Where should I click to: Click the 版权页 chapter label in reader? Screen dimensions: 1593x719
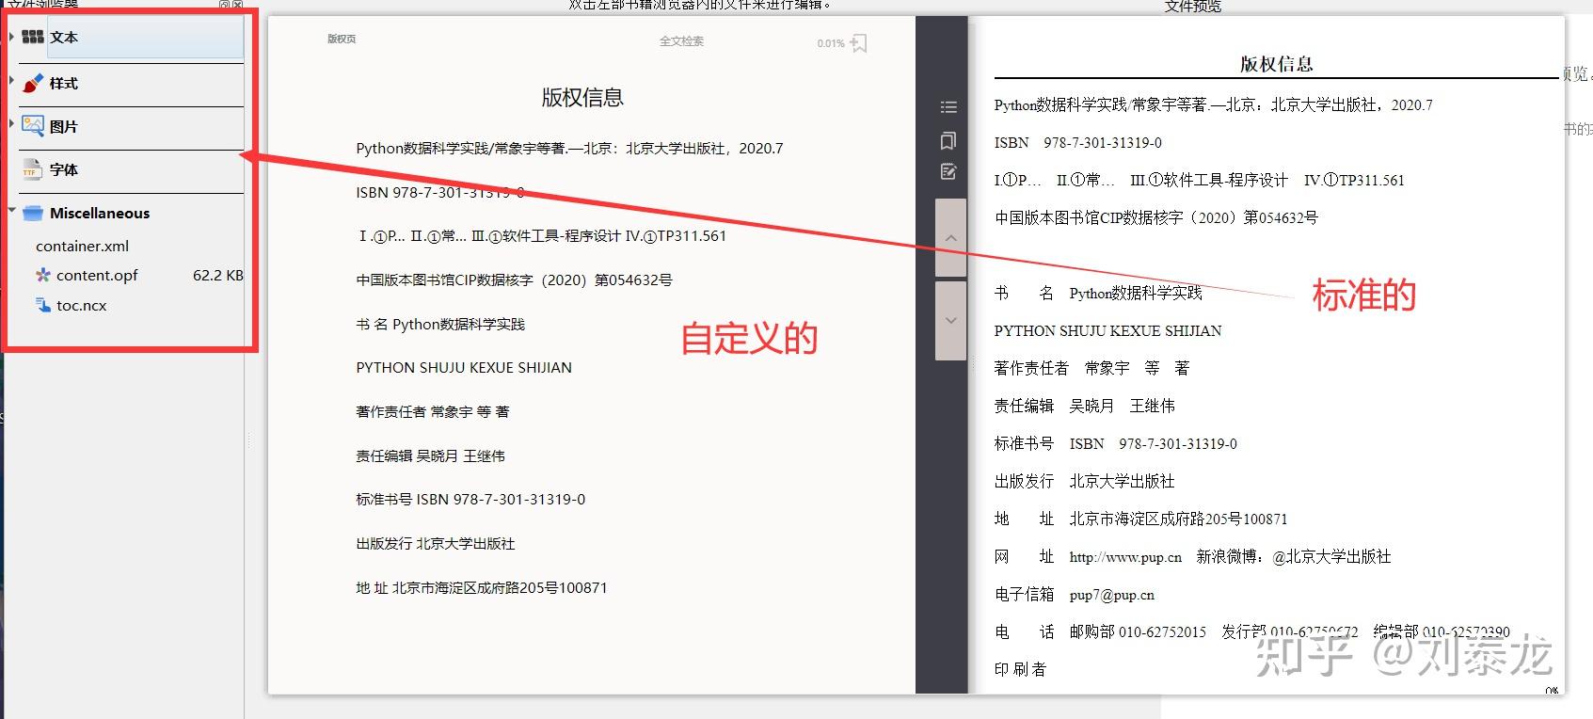click(342, 40)
